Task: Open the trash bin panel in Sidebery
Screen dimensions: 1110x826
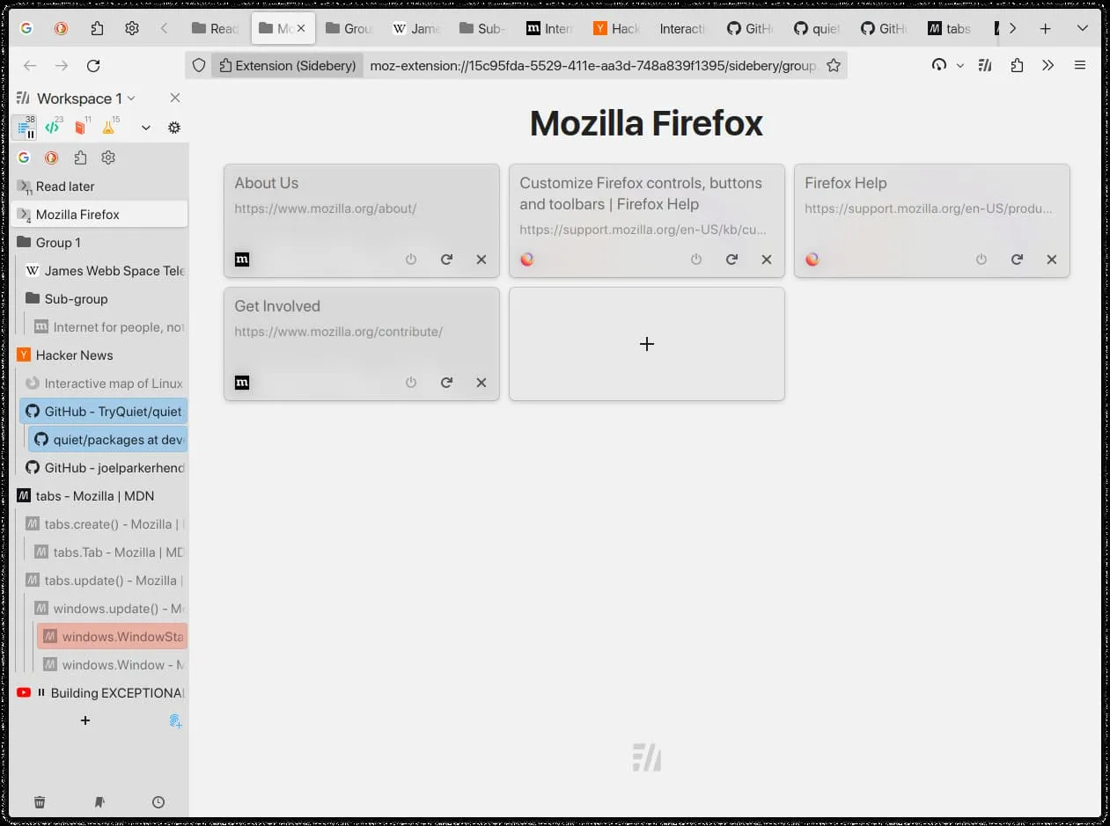Action: 40,801
